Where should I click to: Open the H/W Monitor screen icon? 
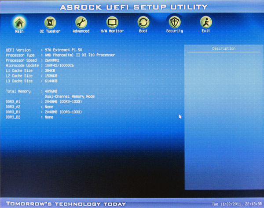pyautogui.click(x=112, y=22)
